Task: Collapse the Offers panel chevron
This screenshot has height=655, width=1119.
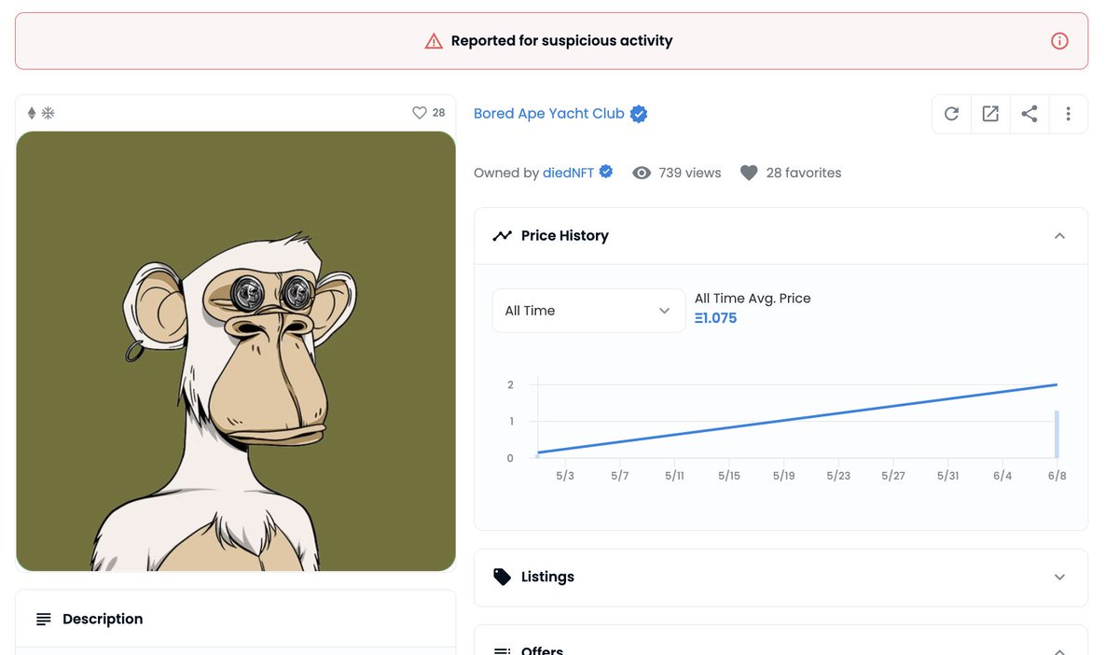Action: coord(1059,651)
